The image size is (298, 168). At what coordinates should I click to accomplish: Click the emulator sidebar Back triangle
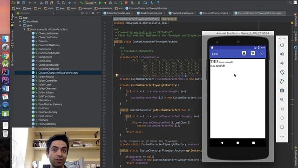pos(282,109)
